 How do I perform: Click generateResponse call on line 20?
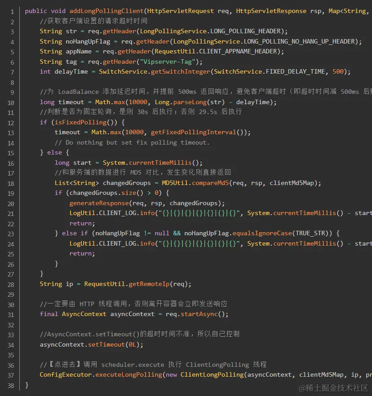point(99,203)
